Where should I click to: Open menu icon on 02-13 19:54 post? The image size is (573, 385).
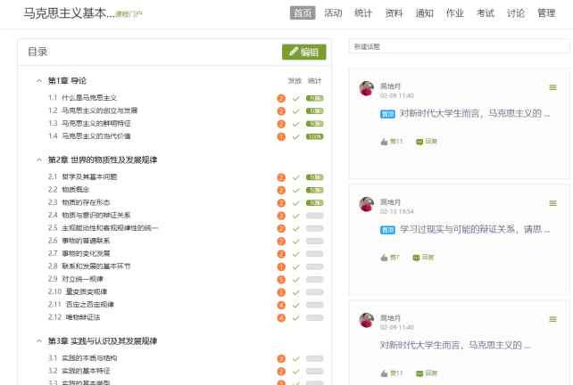[552, 203]
